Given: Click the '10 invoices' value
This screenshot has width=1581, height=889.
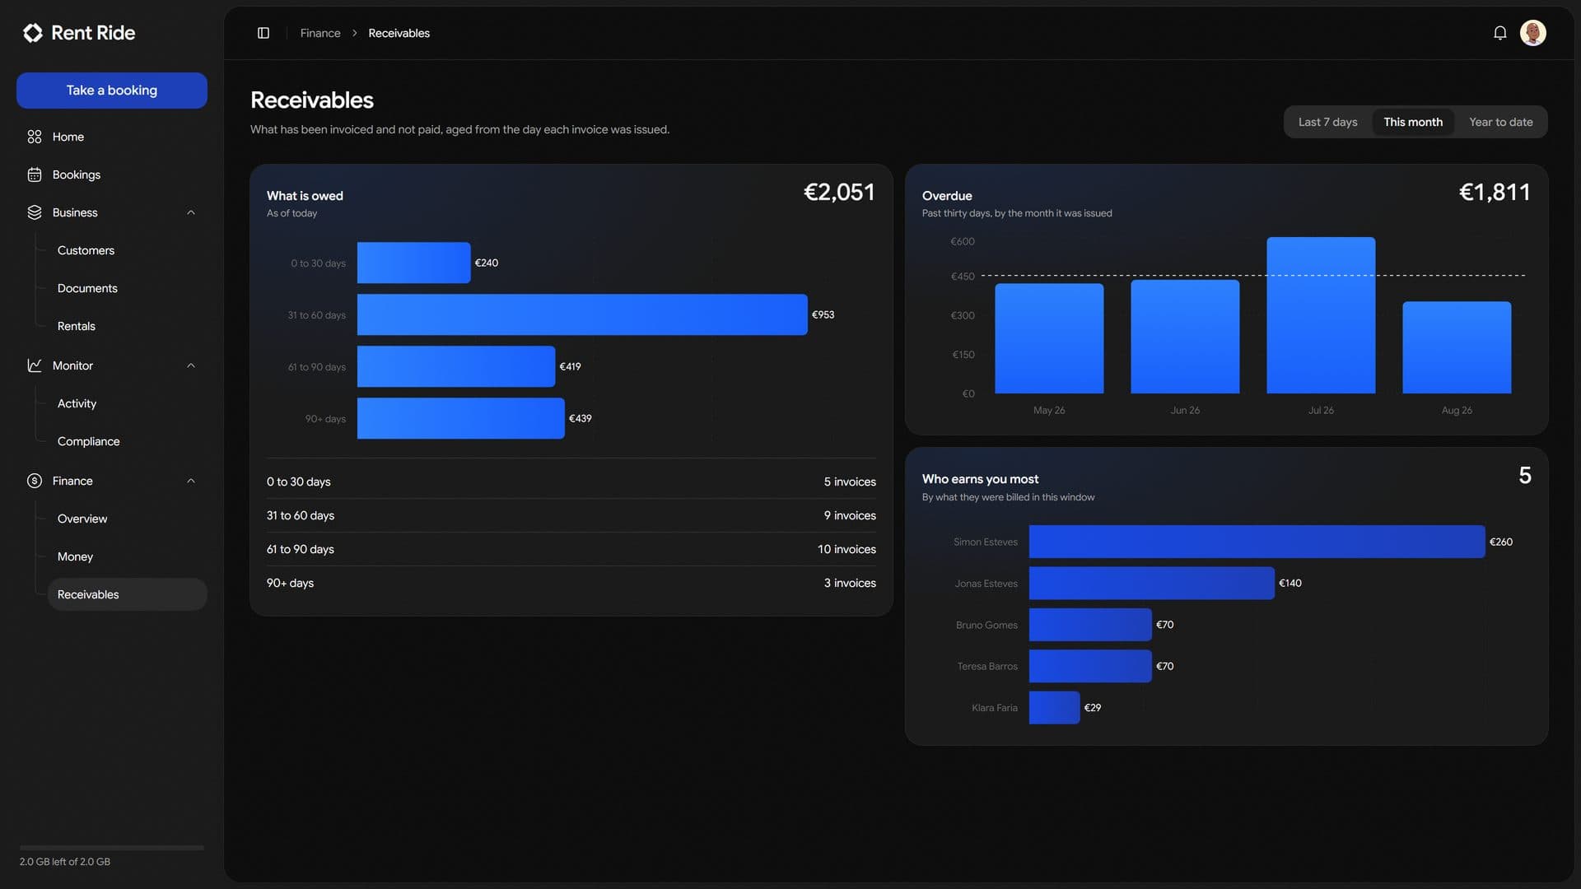Looking at the screenshot, I should click(846, 549).
